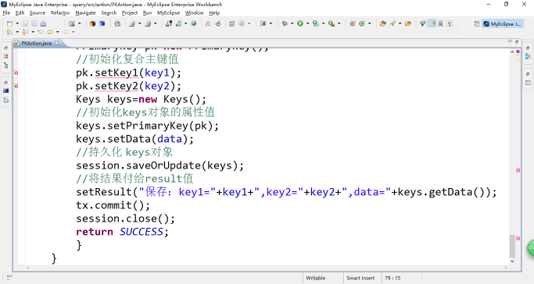Click the New file wizard icon
The width and height of the screenshot is (534, 284).
tap(9, 23)
